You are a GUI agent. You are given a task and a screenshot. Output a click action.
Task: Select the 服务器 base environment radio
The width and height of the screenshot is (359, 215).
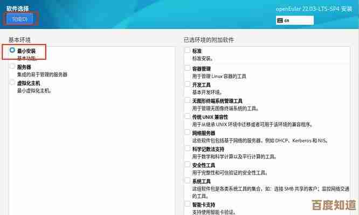(x=12, y=66)
